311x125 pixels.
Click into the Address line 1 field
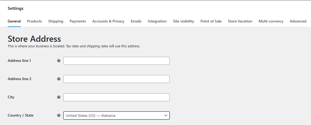coord(116,61)
